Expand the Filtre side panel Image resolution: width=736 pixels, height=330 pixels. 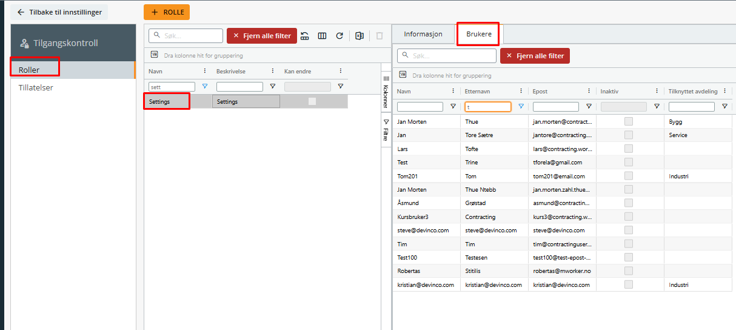(385, 130)
